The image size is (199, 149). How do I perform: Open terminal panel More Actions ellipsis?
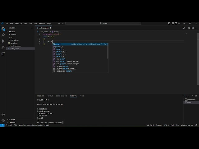point(189,96)
